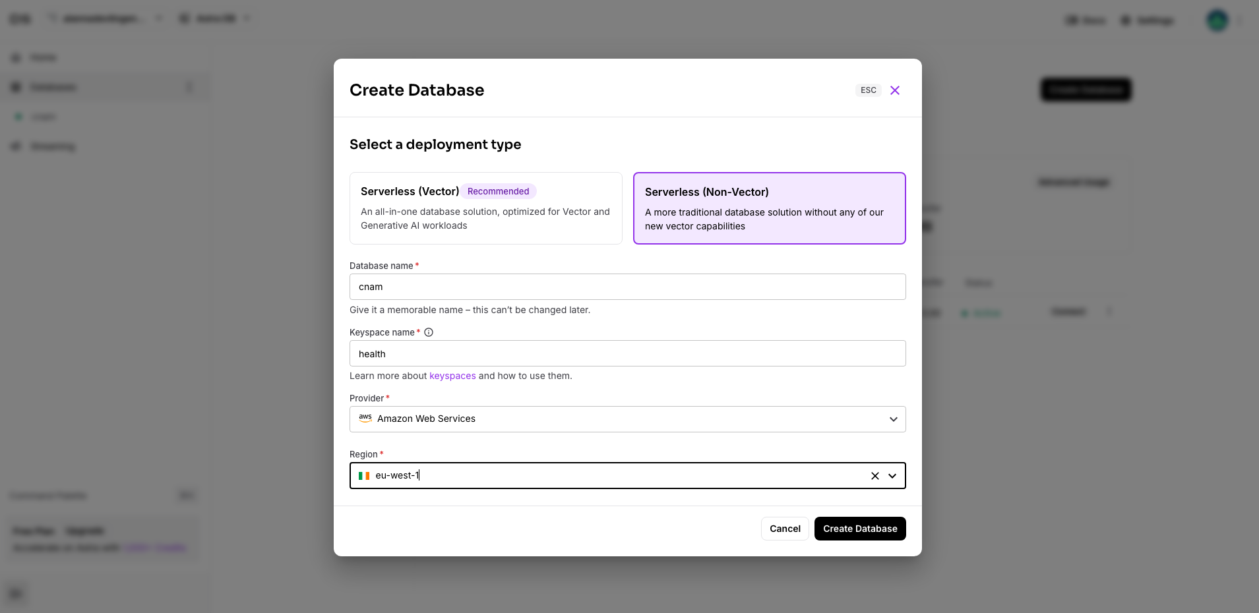Click the keyspace name info icon

pyautogui.click(x=429, y=332)
